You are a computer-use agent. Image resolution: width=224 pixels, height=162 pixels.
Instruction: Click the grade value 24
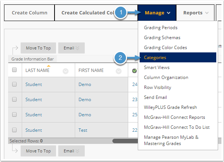(135, 85)
